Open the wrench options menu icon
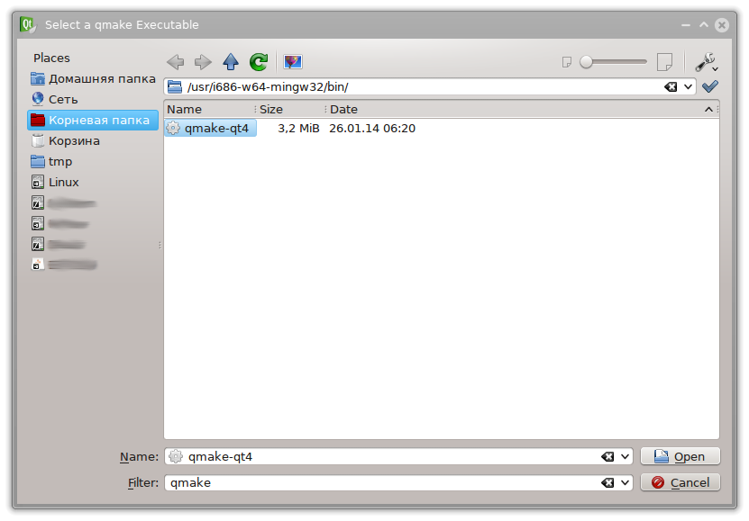Screen dimensions: 749x521 point(704,61)
